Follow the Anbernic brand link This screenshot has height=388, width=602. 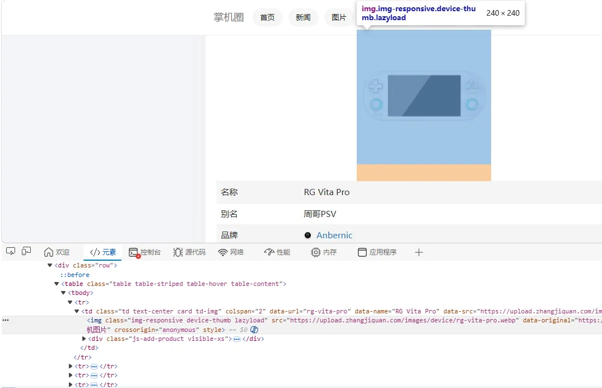point(334,235)
